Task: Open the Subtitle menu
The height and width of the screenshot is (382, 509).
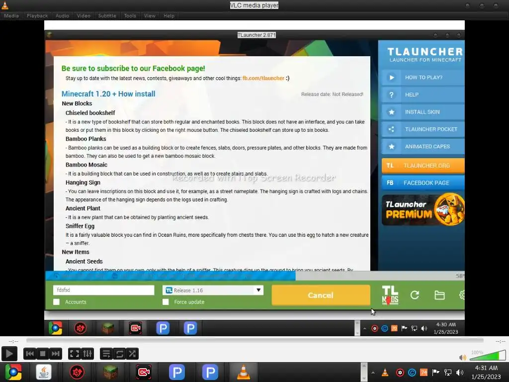Action: [107, 15]
